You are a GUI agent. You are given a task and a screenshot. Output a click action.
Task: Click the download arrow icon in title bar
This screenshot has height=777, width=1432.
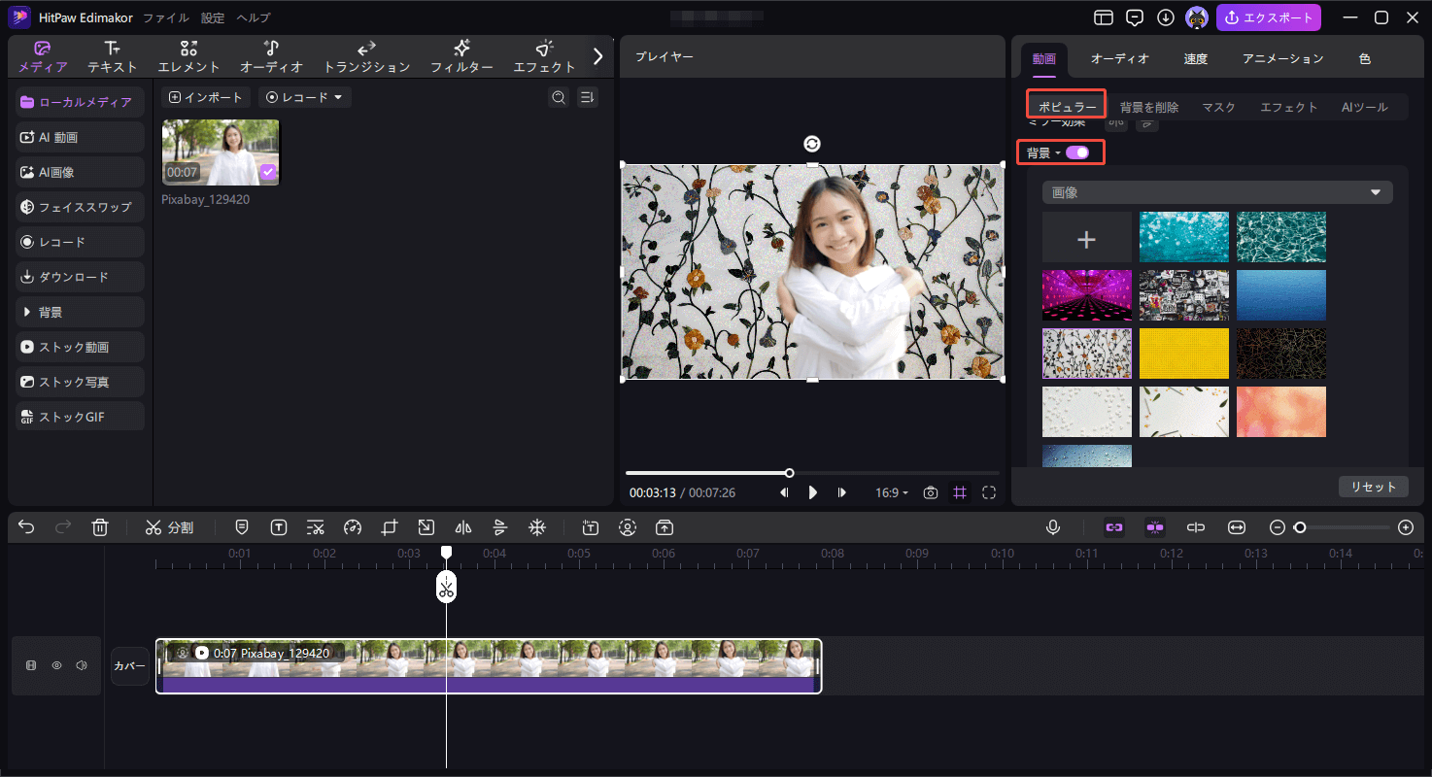[x=1166, y=17]
